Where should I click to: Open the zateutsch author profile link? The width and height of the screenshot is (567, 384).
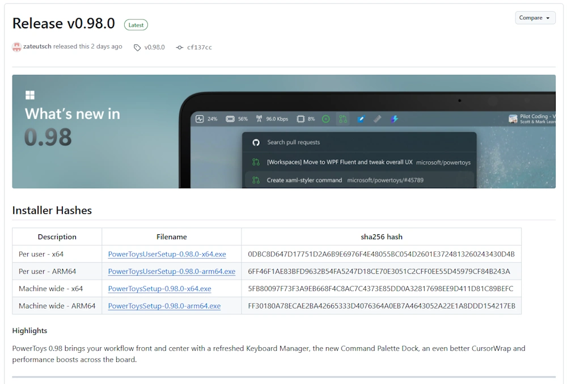(x=37, y=47)
